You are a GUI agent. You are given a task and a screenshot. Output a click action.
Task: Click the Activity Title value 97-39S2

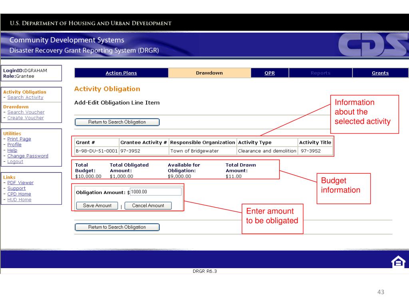coord(316,151)
